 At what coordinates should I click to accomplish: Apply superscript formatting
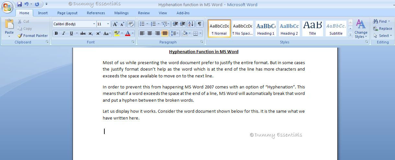pos(98,33)
